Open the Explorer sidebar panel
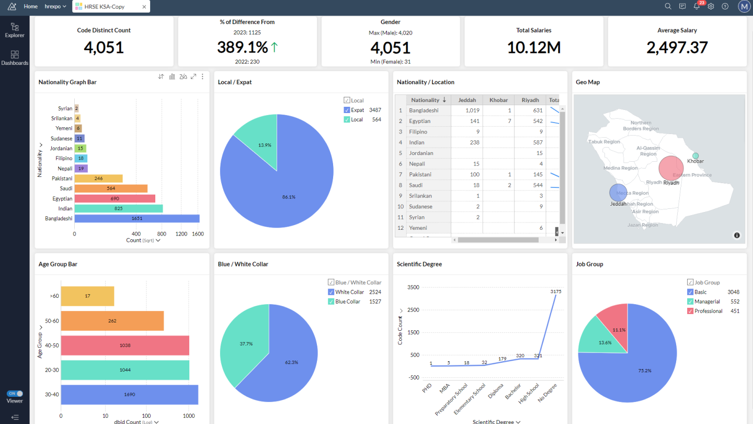 pyautogui.click(x=15, y=30)
